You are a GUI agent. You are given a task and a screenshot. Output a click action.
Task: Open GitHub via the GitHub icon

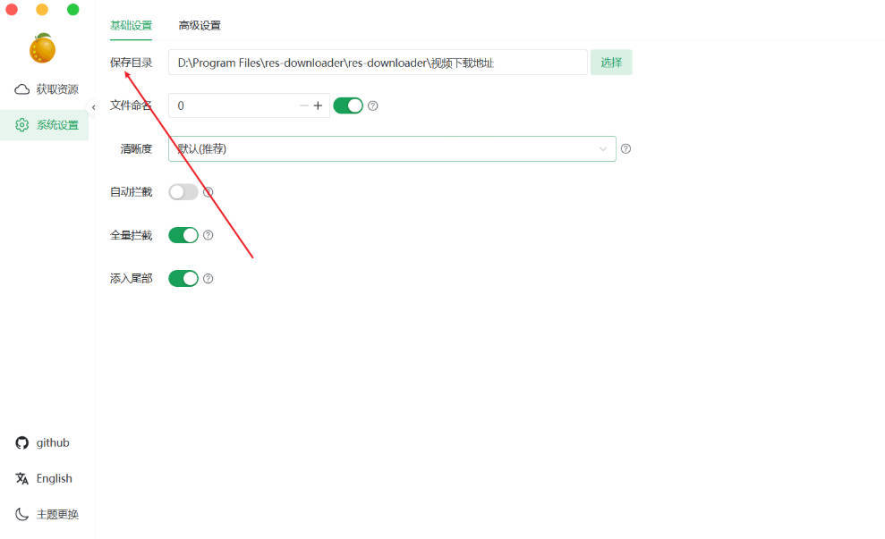(x=21, y=442)
